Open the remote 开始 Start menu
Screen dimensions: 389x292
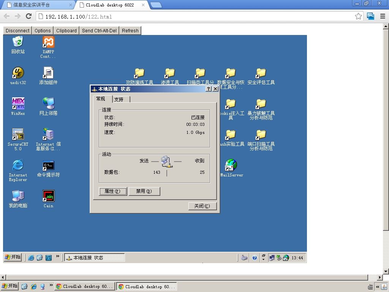pyautogui.click(x=13, y=257)
